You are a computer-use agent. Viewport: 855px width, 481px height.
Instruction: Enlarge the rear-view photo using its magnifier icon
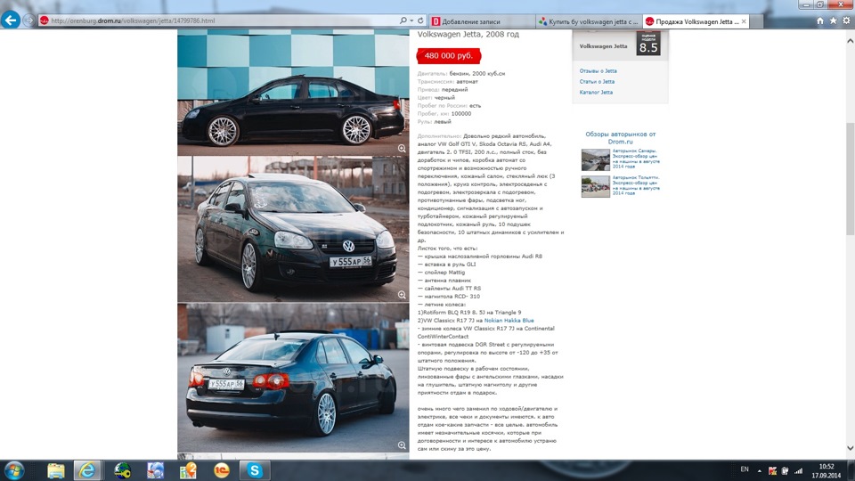coord(402,445)
